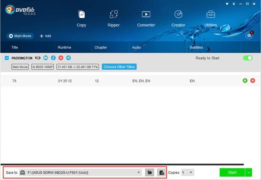
Task: Browse output folder with folder icon
Action: click(x=149, y=173)
